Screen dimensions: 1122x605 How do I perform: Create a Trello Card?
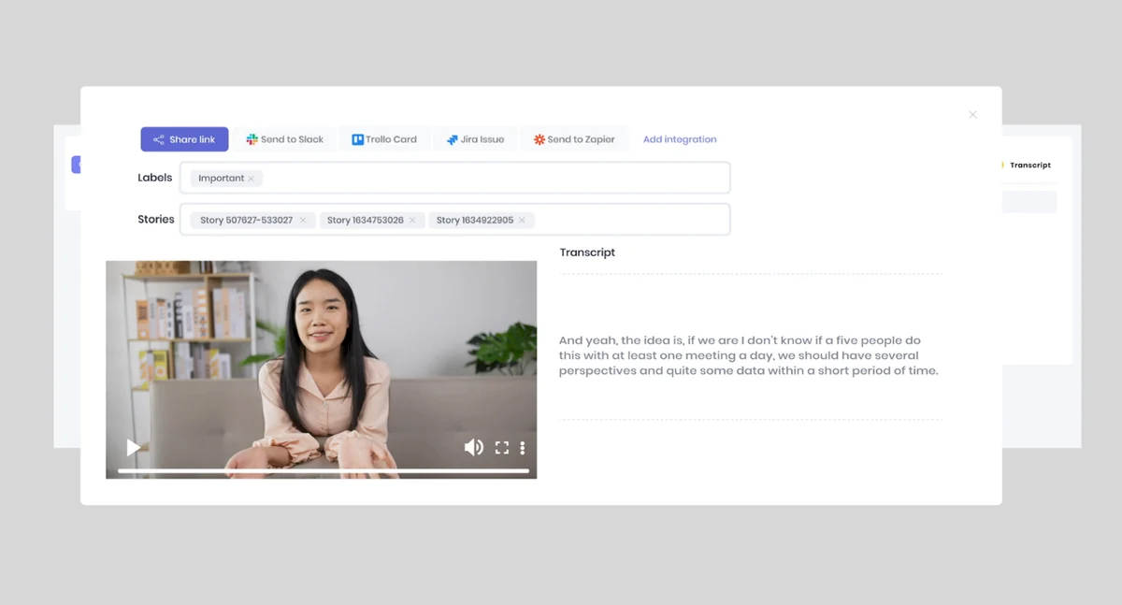(x=384, y=139)
